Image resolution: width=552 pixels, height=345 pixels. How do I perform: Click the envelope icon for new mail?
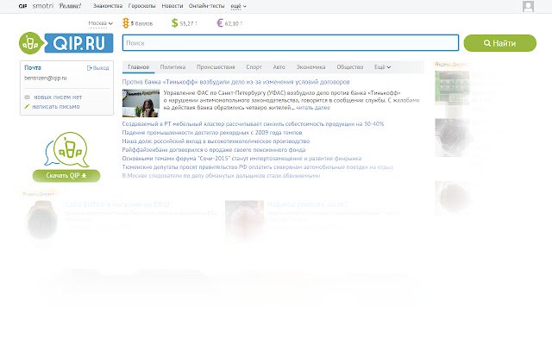click(27, 97)
